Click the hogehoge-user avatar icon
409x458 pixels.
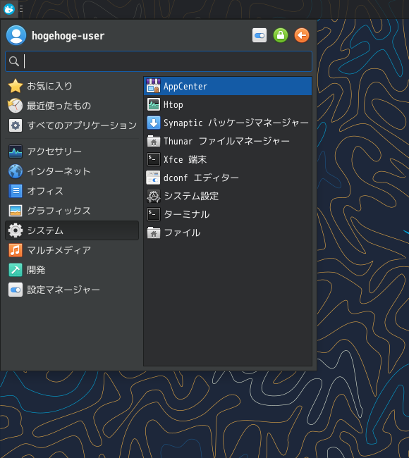16,35
